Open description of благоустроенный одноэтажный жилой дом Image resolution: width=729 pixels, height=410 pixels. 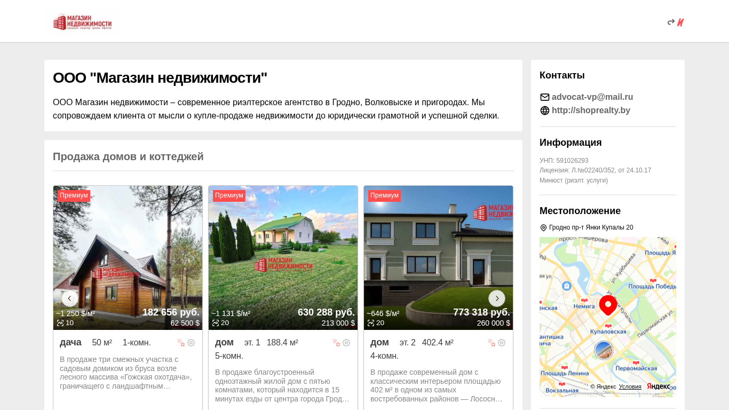(282, 385)
